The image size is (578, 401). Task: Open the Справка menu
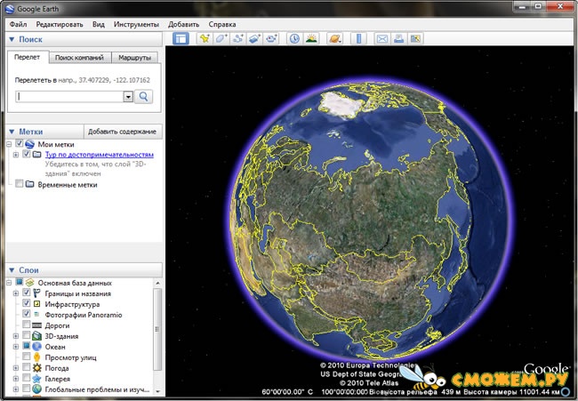(x=222, y=24)
